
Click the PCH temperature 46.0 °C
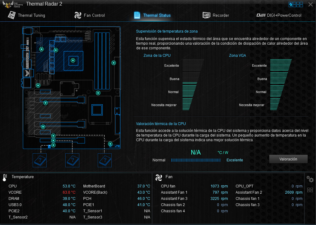click(144, 198)
